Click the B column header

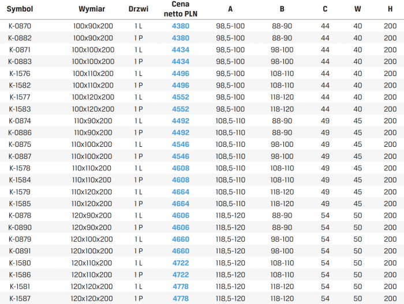tap(282, 9)
